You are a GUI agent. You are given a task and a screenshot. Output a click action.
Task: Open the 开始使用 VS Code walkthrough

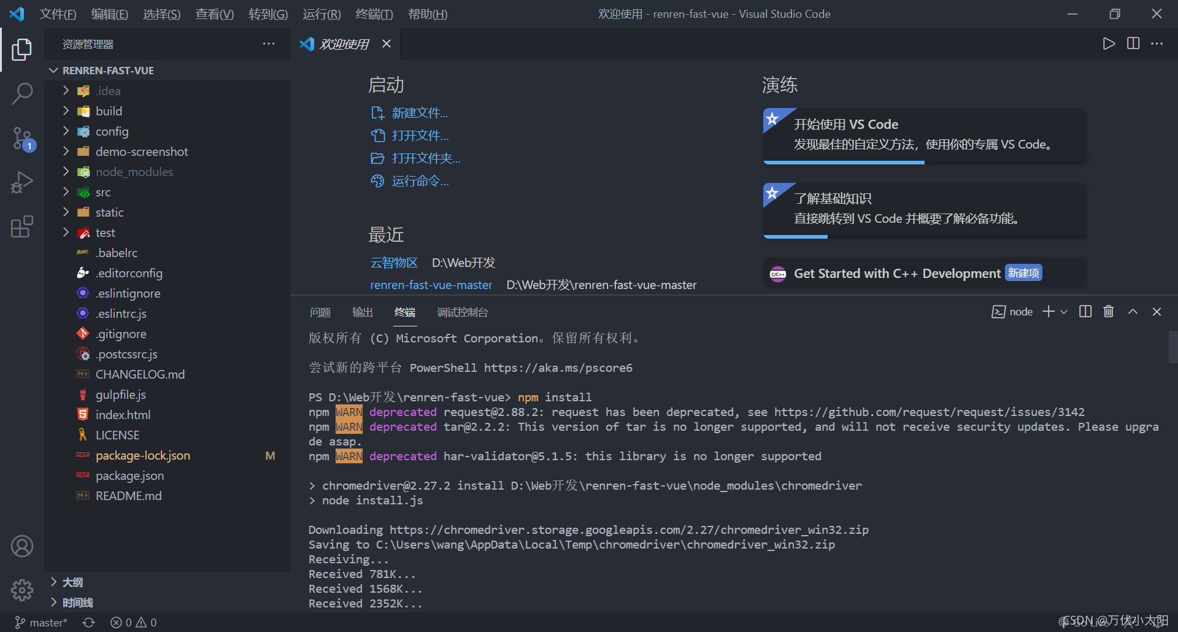pos(925,136)
